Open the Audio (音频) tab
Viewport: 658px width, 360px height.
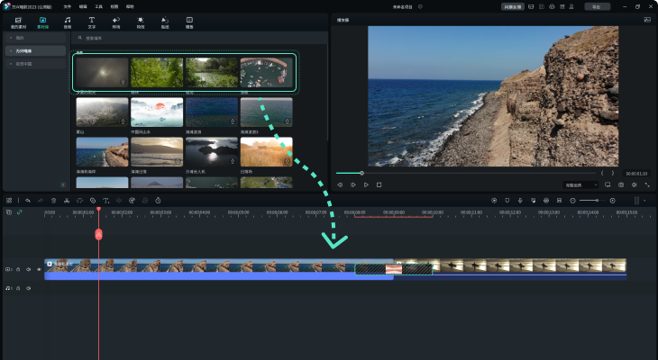tap(67, 22)
